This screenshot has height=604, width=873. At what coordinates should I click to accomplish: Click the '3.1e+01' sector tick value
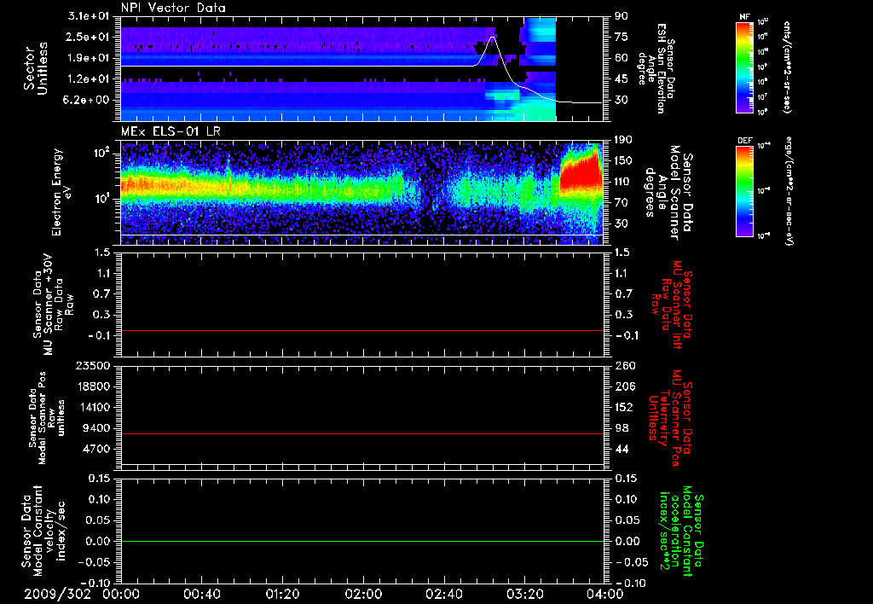[x=89, y=16]
